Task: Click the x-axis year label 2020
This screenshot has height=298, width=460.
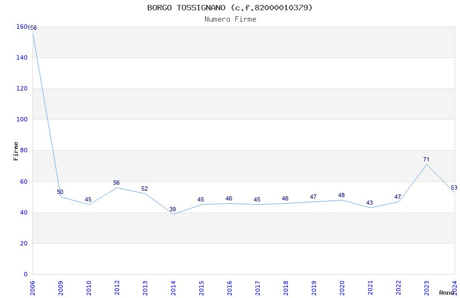Action: 343,288
